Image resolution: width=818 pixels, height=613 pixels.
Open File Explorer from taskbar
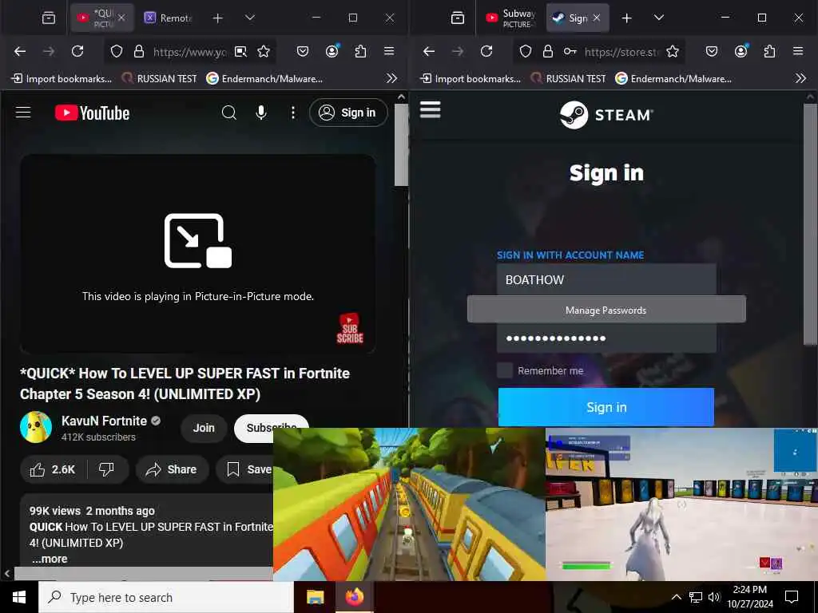pyautogui.click(x=315, y=597)
